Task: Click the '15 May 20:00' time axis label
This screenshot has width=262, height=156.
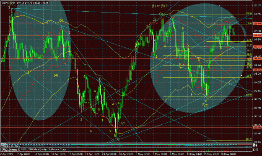Action: (x=211, y=154)
